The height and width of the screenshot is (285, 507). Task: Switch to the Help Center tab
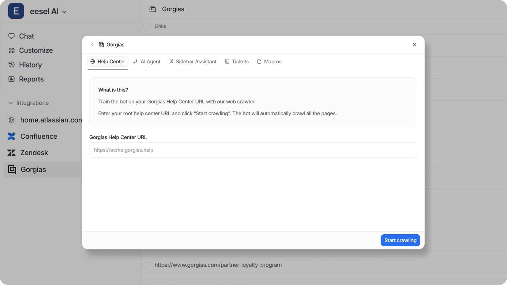pyautogui.click(x=108, y=62)
